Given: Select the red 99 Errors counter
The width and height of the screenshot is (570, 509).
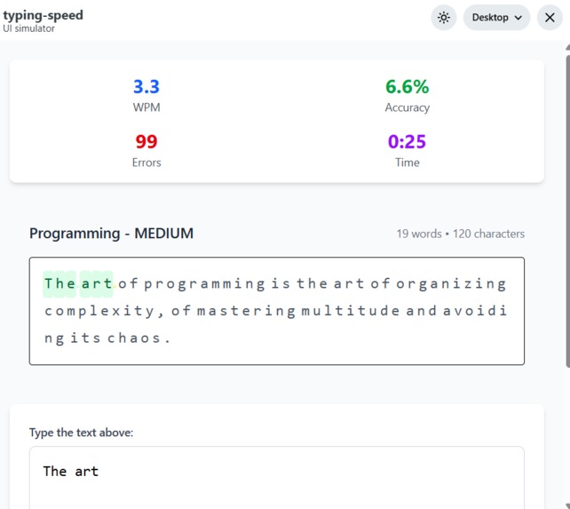Looking at the screenshot, I should tap(146, 150).
